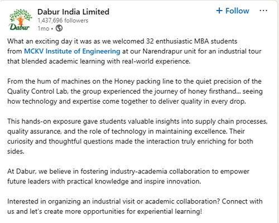Open the MCKV Institute of Engineering link
Viewport: 279px width, 223px height.
(72, 51)
